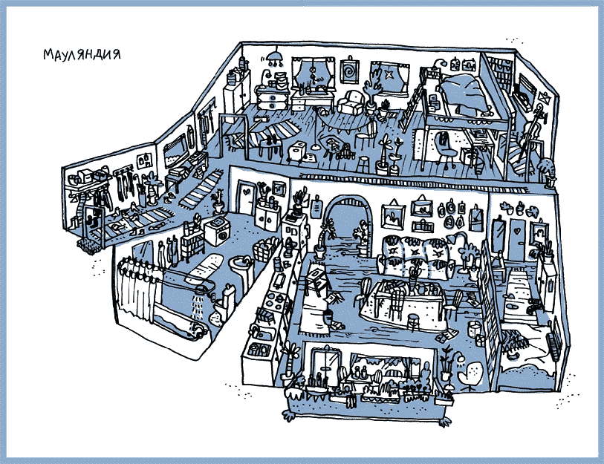Click the ladder leading to the loft bed
This screenshot has width=604, height=464.
point(412,108)
